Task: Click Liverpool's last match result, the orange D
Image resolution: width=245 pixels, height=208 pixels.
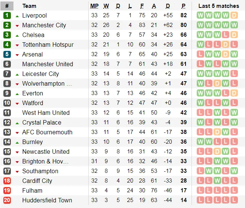Action: [x=234, y=16]
